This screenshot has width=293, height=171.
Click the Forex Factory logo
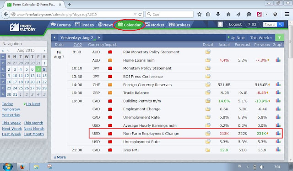click(22, 27)
